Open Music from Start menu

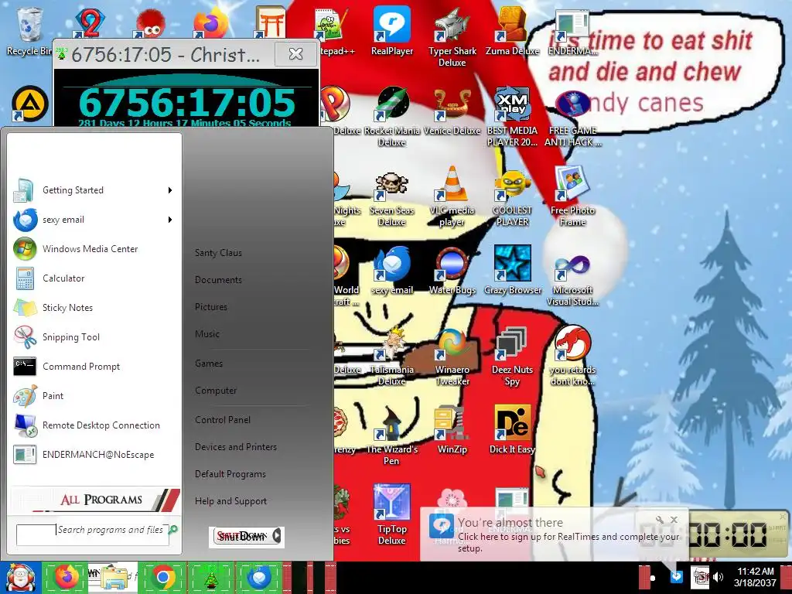tap(207, 334)
